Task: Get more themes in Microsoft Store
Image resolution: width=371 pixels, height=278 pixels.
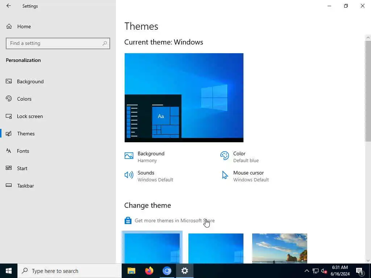Action: coord(175,220)
